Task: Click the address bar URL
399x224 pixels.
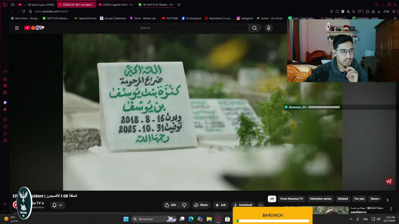Action: pos(51,12)
